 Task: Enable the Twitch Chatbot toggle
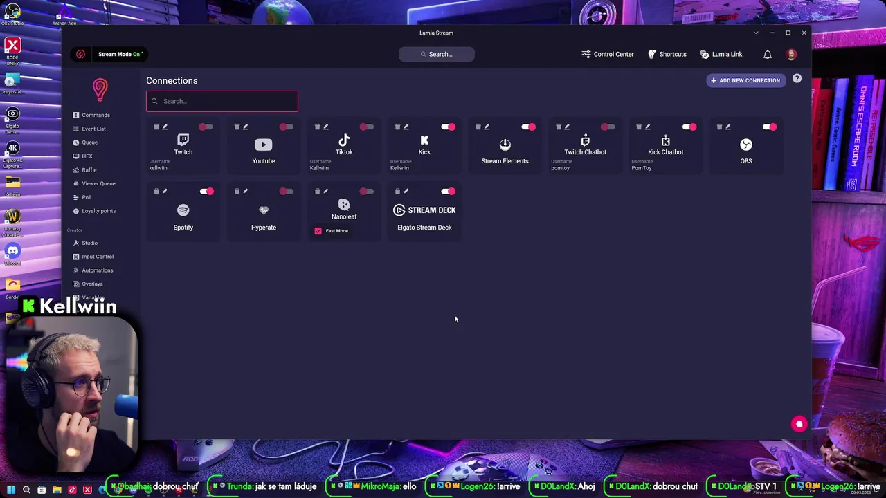608,127
